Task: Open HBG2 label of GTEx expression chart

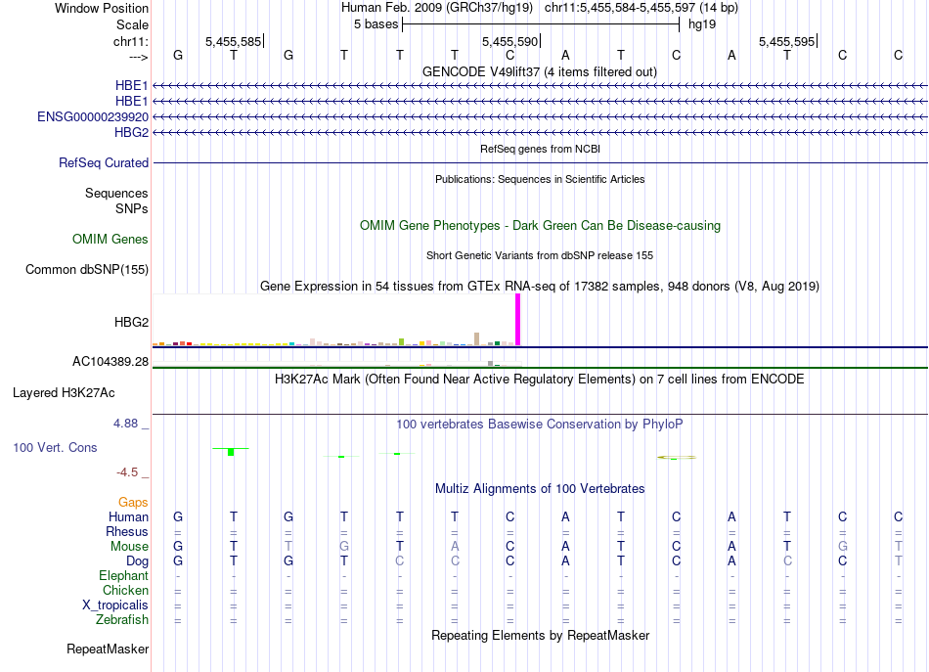Action: click(x=132, y=322)
